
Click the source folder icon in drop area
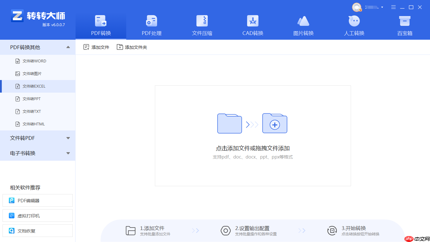[230, 124]
